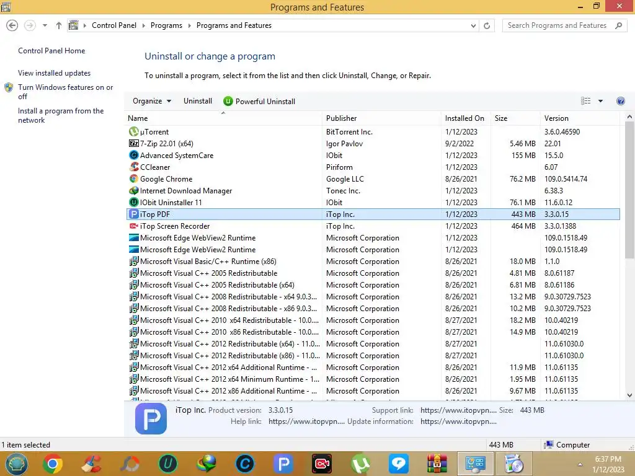This screenshot has height=476, width=635.
Task: Sort the list by Version column
Action: point(580,118)
